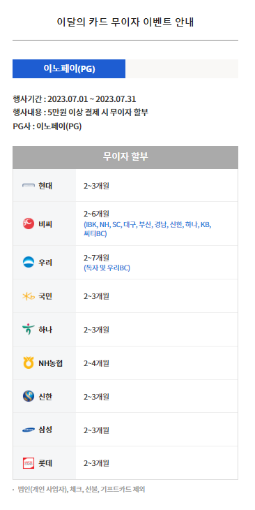Click the exclusion footnote about 법인 cards
This screenshot has width=255, height=510.
81,489
